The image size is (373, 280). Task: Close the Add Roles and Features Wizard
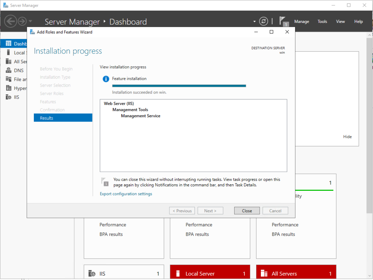coord(247,210)
